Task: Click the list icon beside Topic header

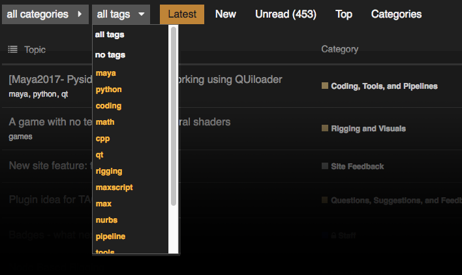Action: (x=13, y=49)
